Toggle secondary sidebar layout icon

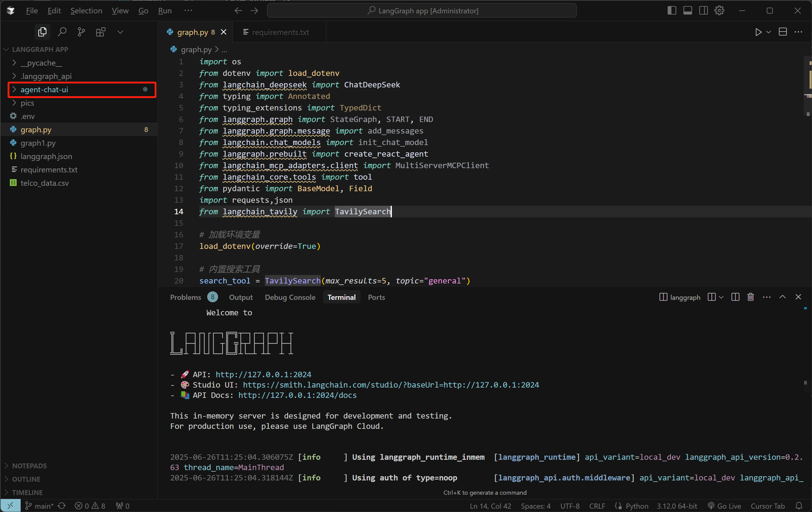click(x=703, y=10)
